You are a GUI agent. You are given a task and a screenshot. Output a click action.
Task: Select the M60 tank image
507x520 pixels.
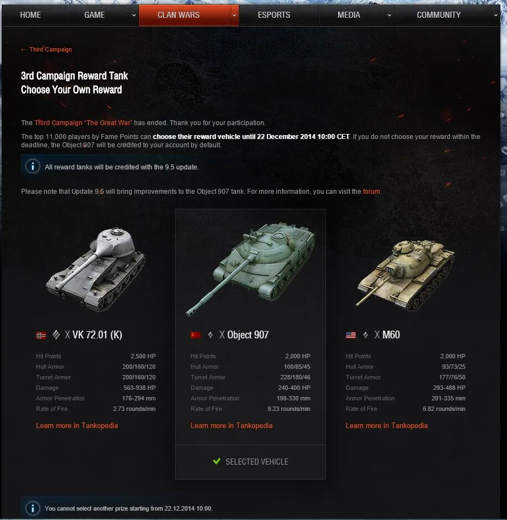[406, 275]
